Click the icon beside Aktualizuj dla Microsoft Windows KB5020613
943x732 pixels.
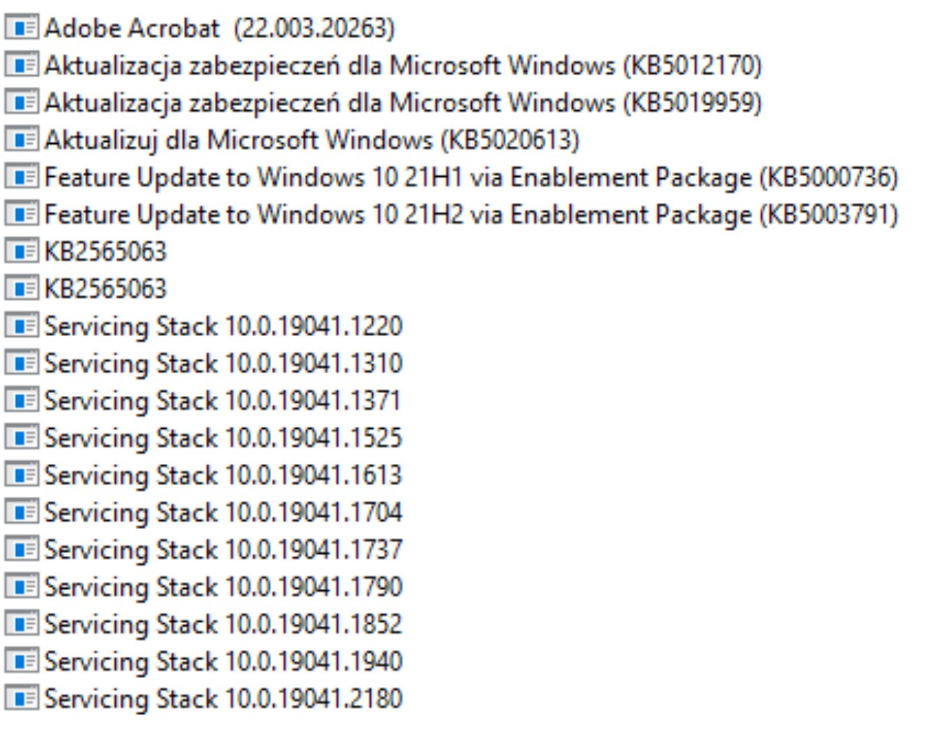[x=21, y=140]
